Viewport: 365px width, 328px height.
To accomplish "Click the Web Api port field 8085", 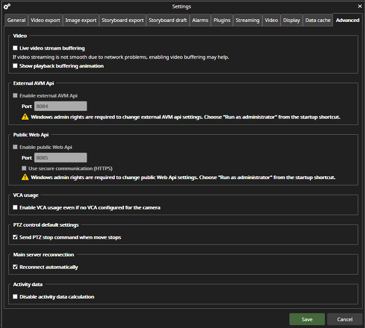I will 60,158.
